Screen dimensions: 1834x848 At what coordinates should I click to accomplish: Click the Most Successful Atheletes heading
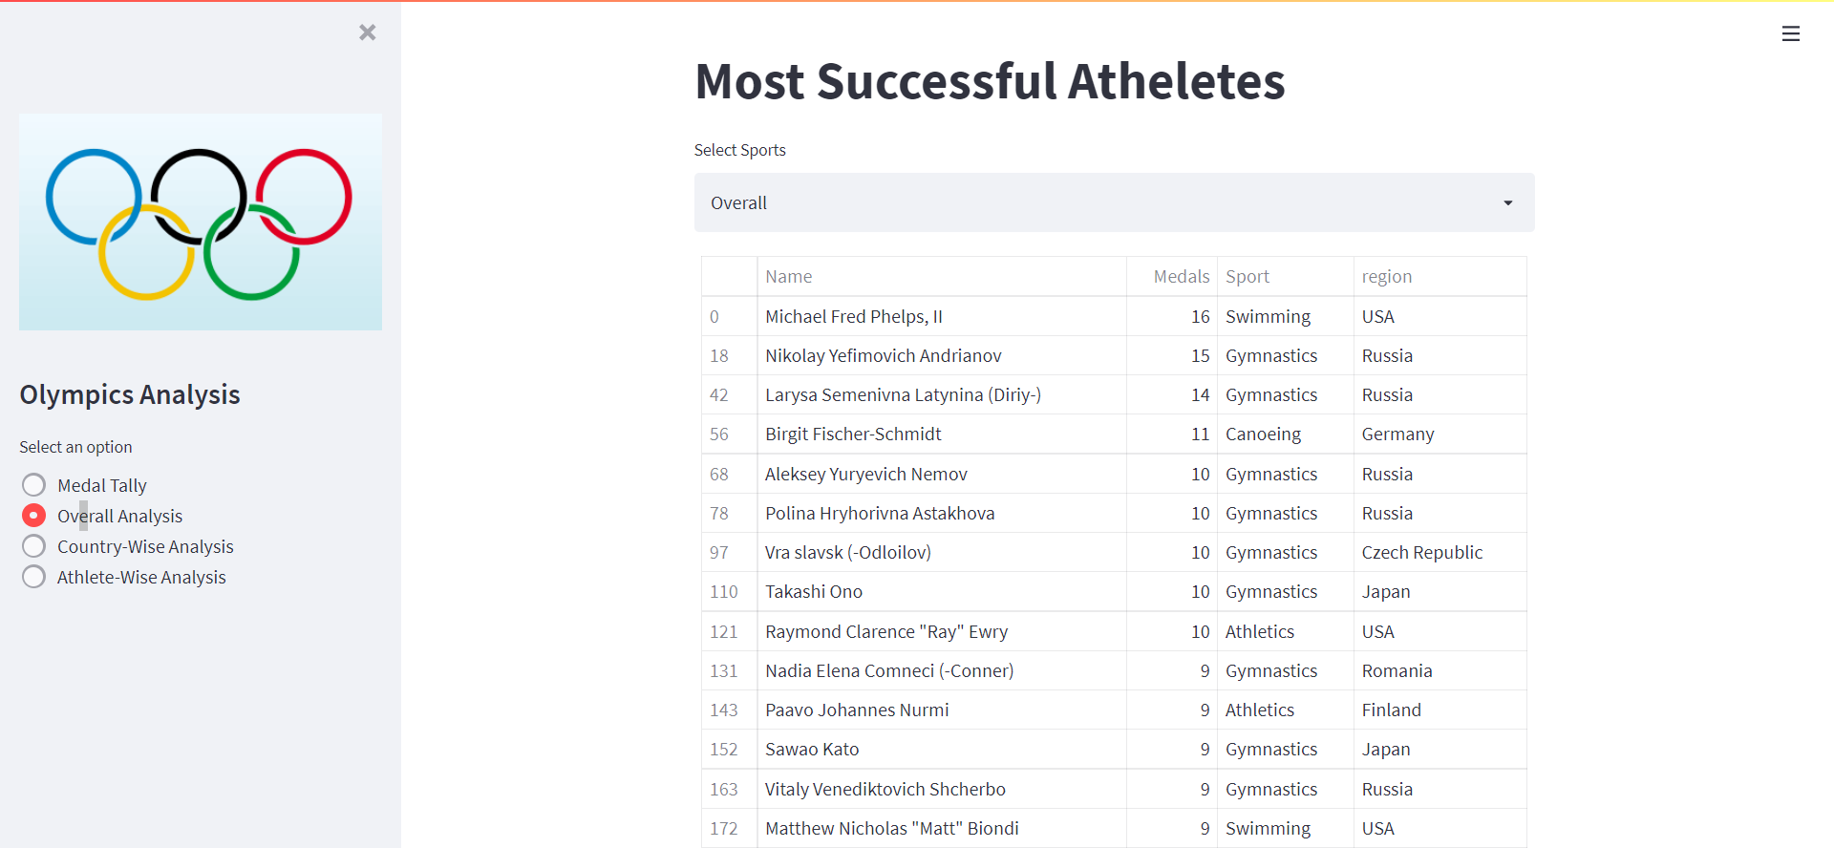click(990, 82)
